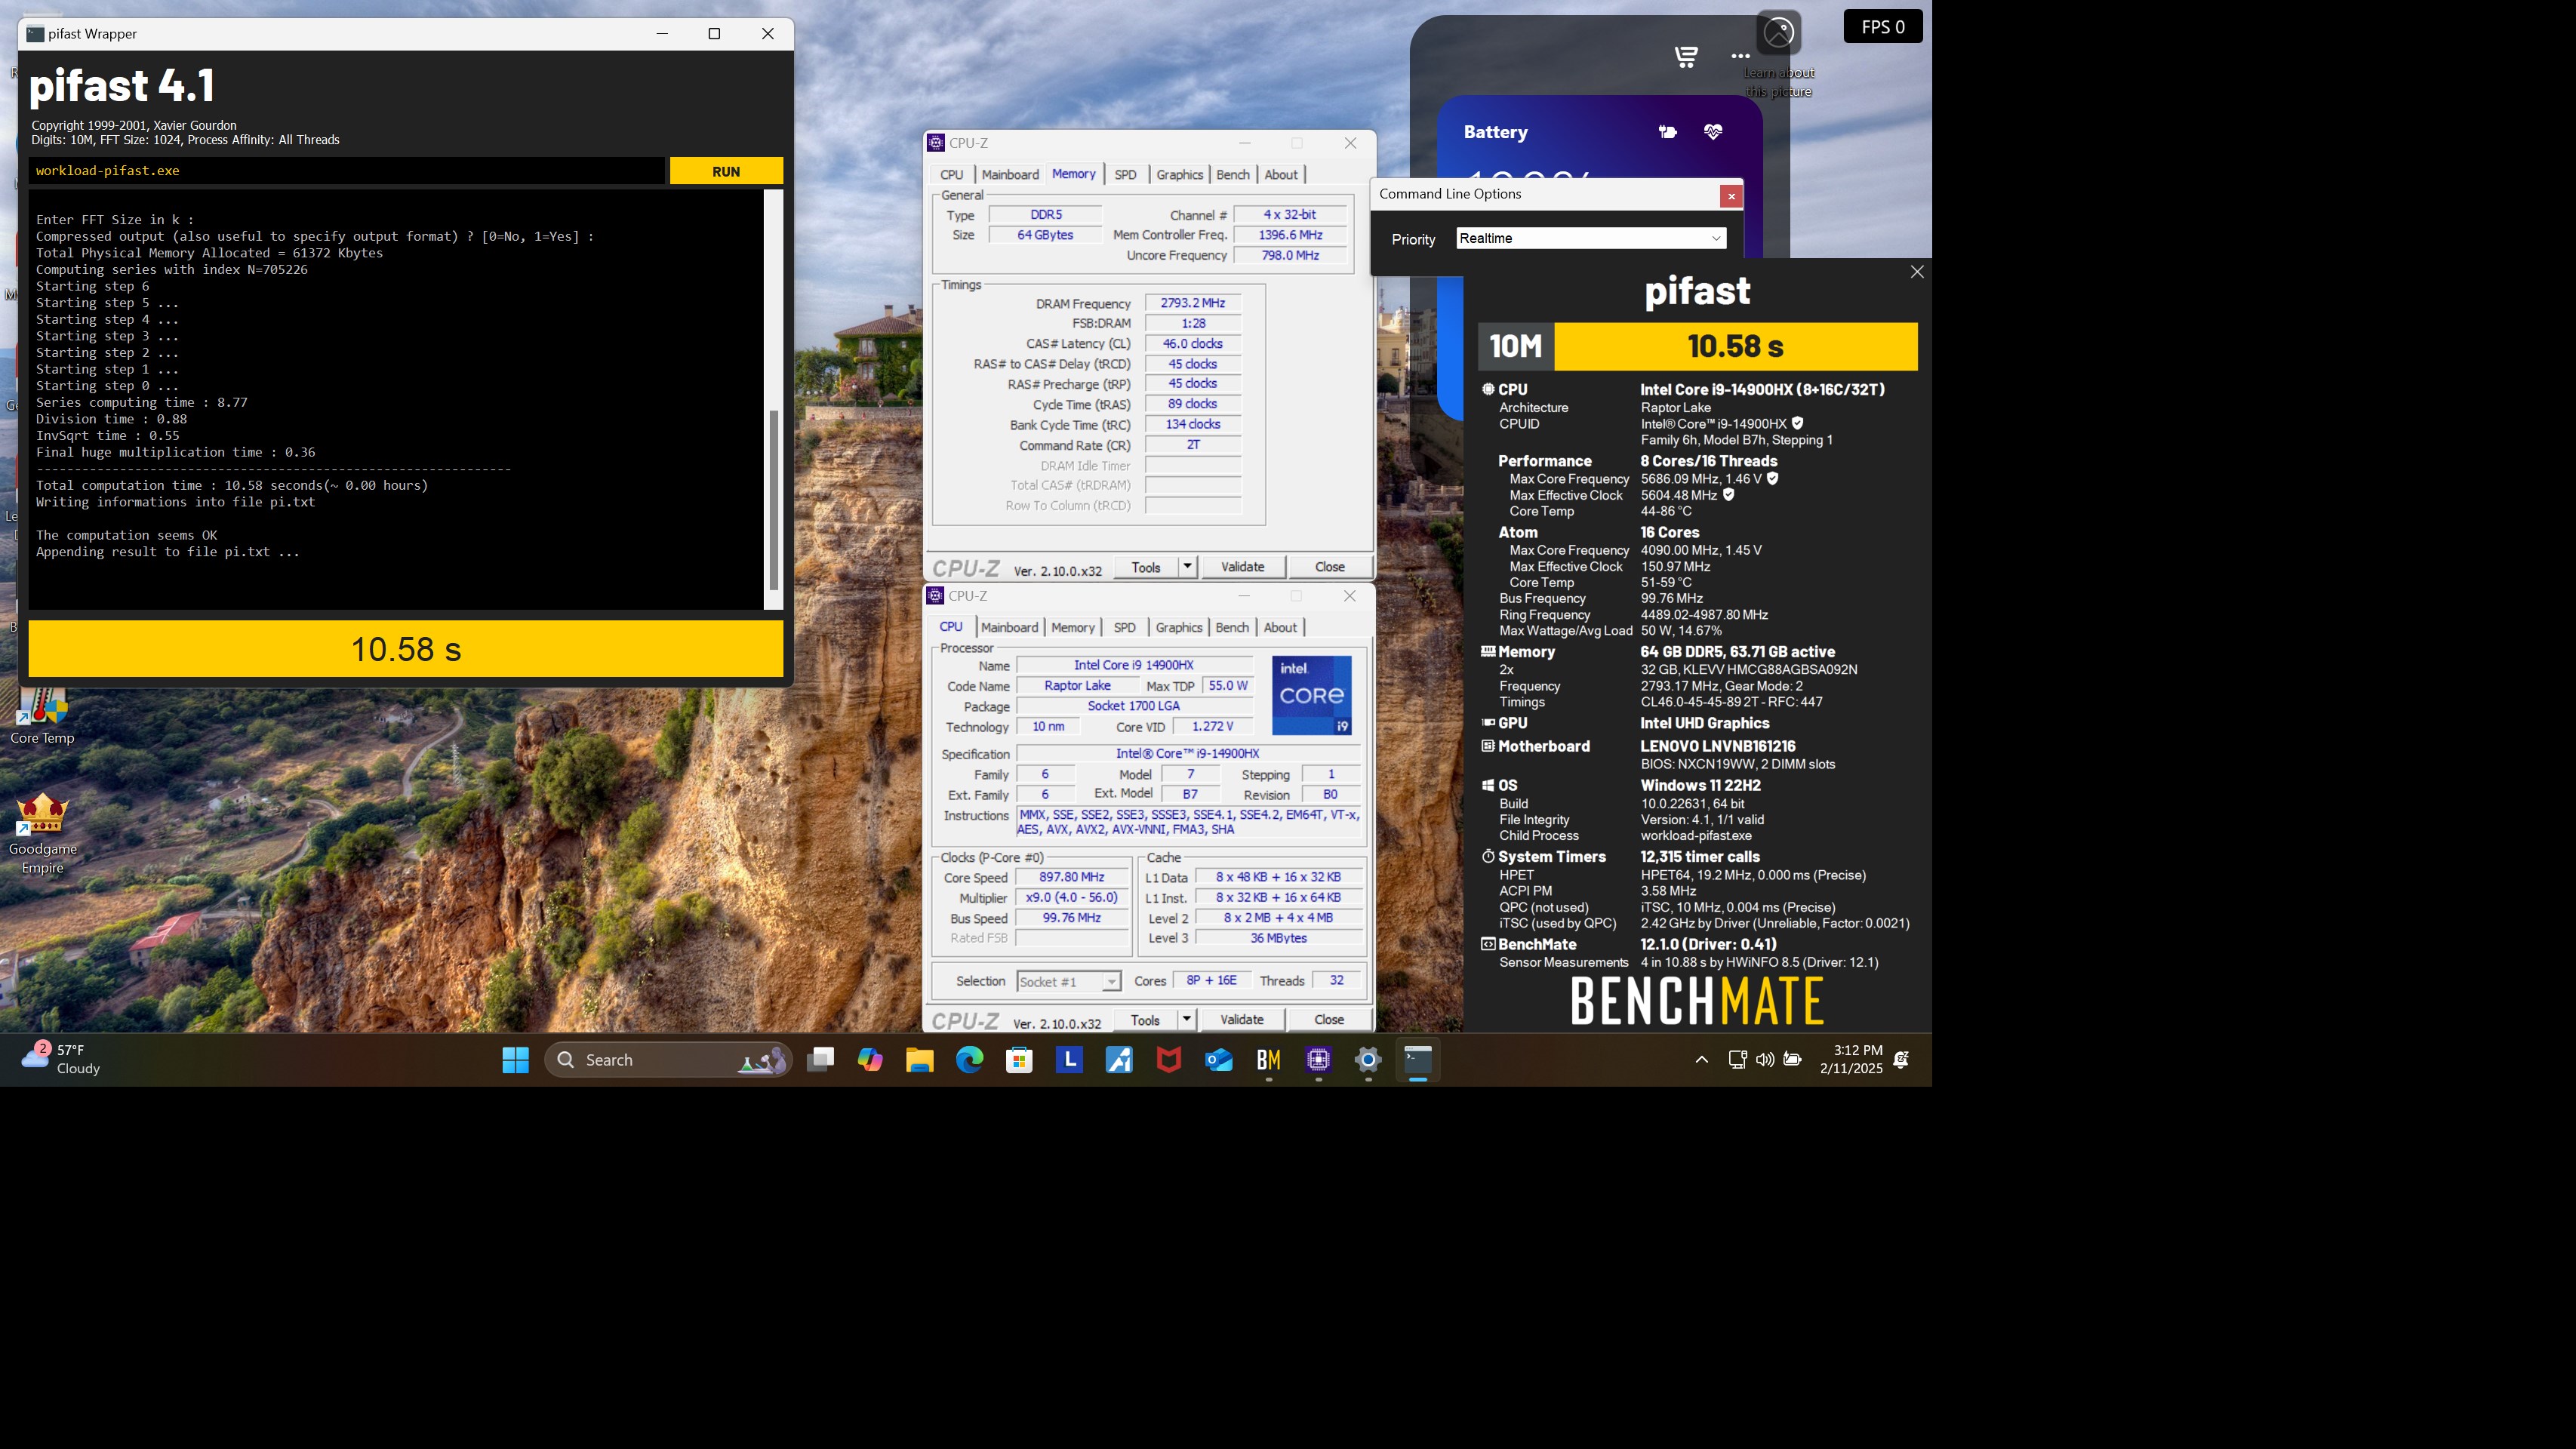The width and height of the screenshot is (2576, 1449).
Task: Open the Mainboard tab in the CPU-Z window showing Timings
Action: [1010, 175]
